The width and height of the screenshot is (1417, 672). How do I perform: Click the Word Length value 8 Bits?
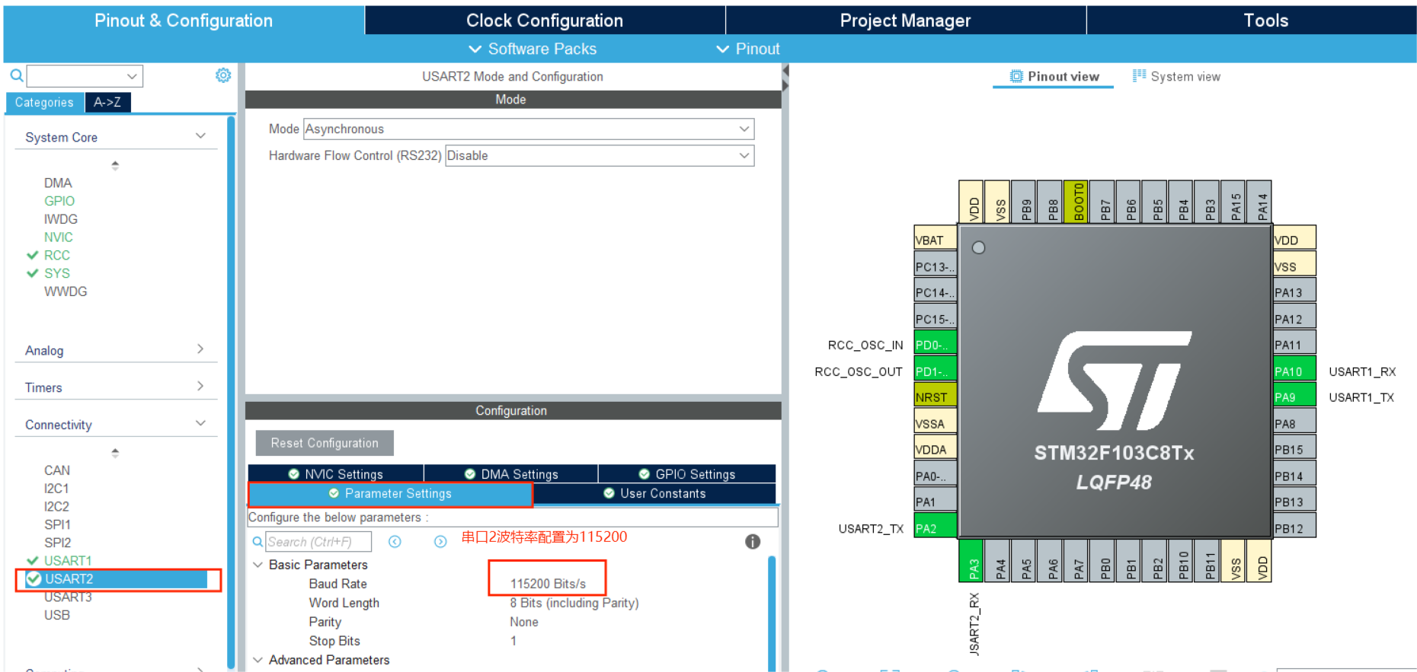pos(574,603)
